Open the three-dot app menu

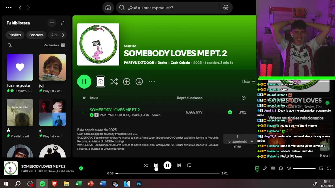(x=9, y=8)
